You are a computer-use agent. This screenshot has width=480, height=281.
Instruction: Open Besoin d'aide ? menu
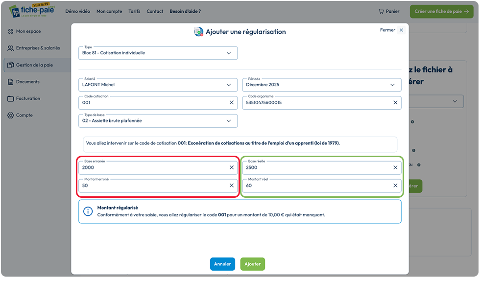point(185,11)
